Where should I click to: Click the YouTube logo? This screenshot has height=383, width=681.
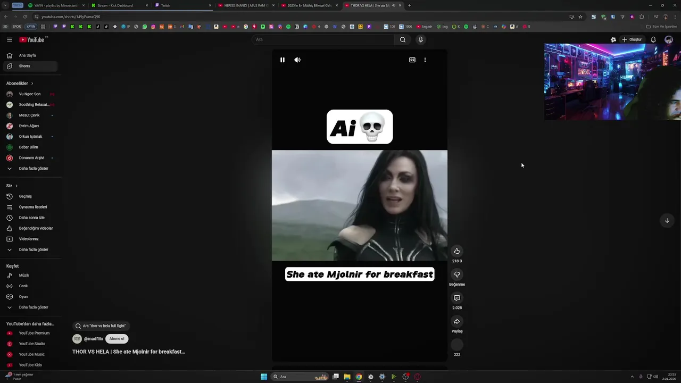(32, 39)
